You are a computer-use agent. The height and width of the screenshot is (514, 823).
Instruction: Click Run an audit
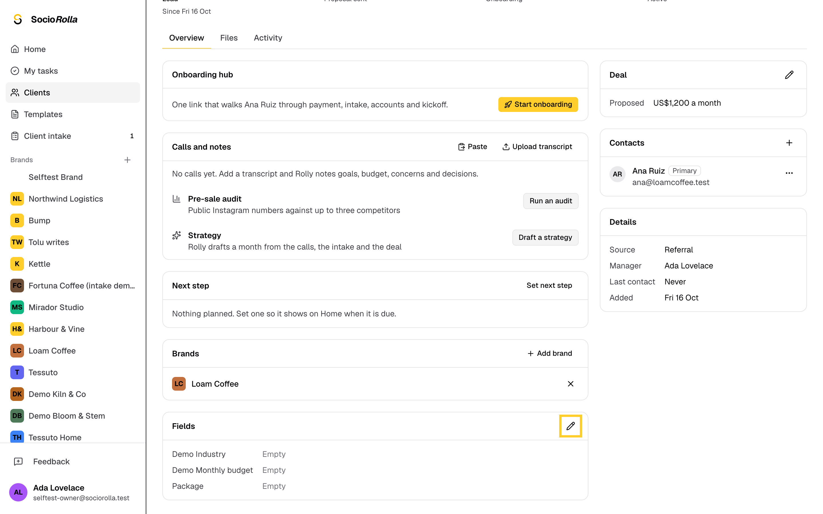[550, 201]
